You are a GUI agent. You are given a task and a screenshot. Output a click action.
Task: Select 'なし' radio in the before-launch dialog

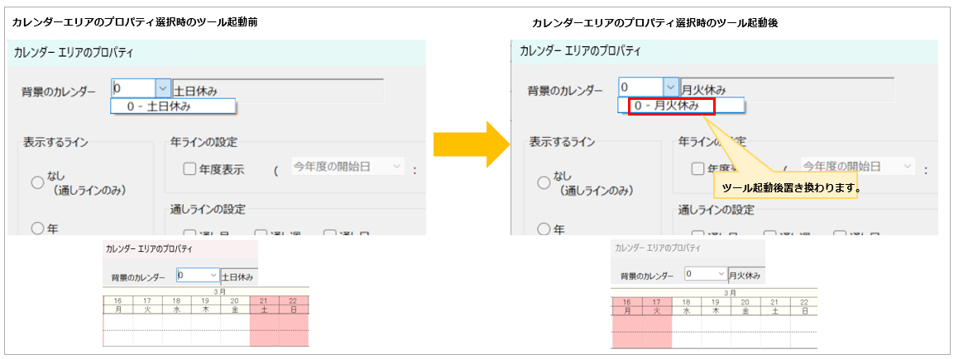tap(38, 183)
